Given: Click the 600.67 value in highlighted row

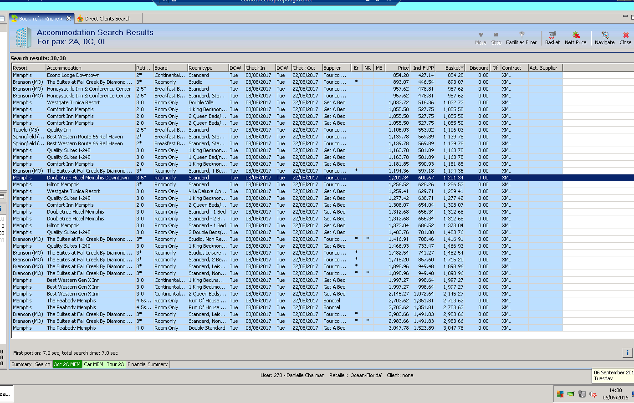Looking at the screenshot, I should coord(426,178).
